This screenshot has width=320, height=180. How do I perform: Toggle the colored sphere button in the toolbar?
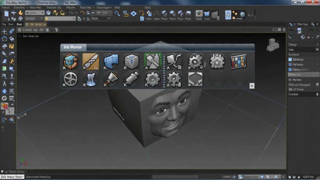click(x=199, y=13)
